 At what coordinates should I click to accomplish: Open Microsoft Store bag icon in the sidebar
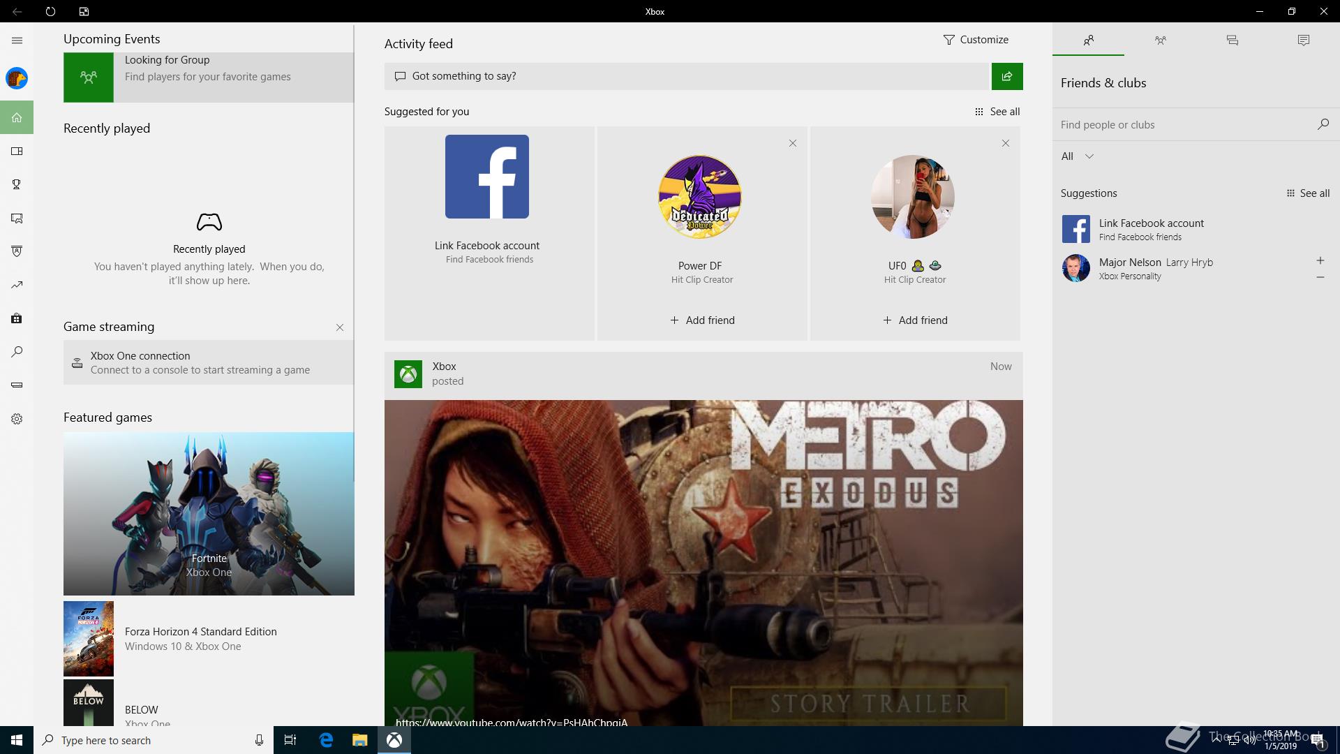tap(17, 318)
